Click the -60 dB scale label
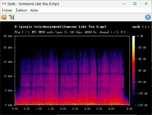The height and width of the screenshot is (115, 152). [x=141, y=71]
